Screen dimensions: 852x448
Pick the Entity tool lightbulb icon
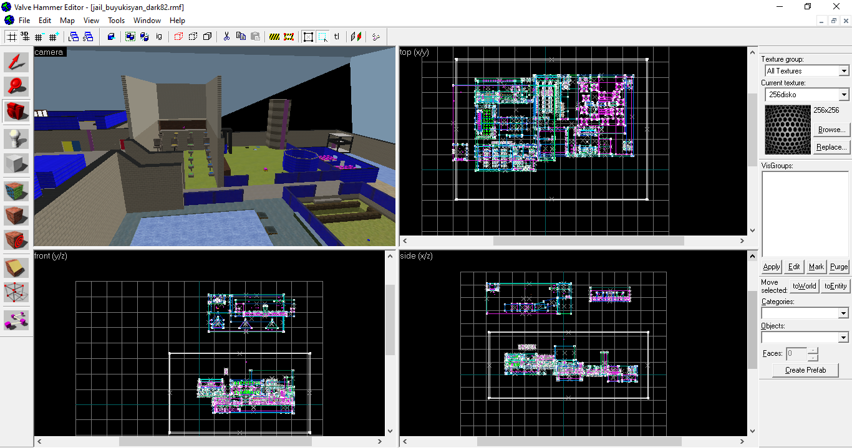(17, 138)
